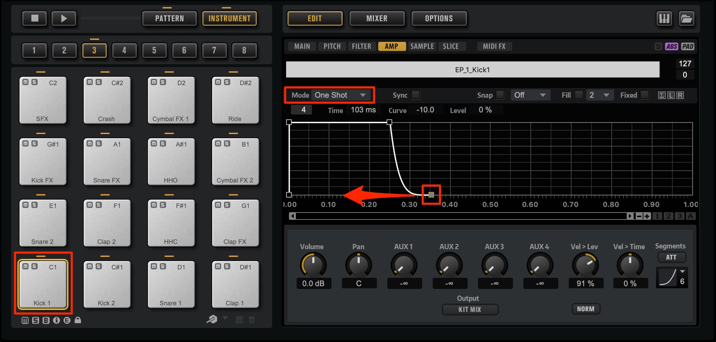
Task: Click the dimmed trash icon
Action: pyautogui.click(x=252, y=320)
